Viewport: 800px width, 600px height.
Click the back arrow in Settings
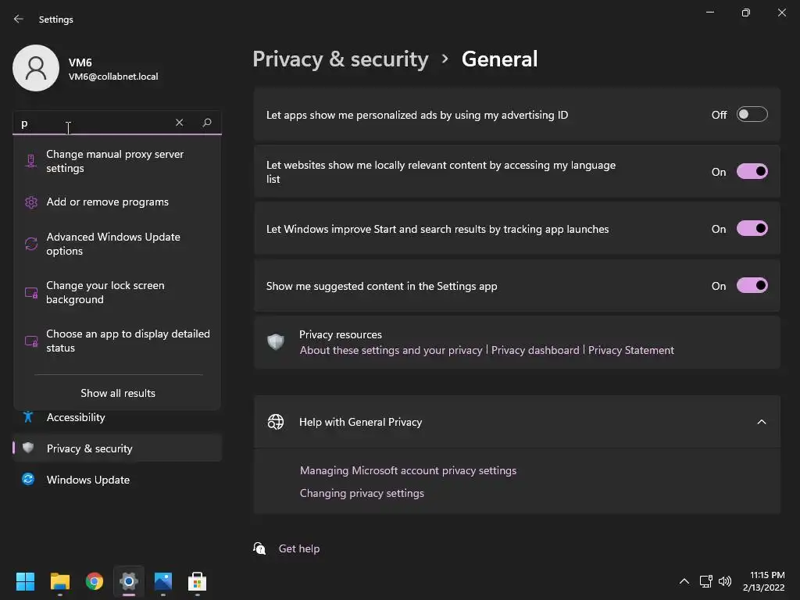pos(19,20)
